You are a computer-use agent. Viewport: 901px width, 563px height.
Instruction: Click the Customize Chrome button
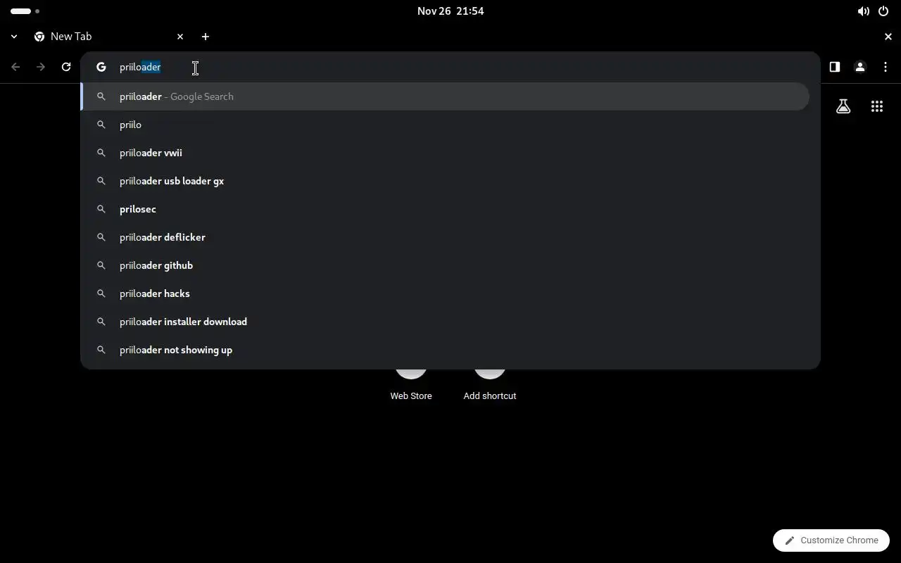[x=831, y=540]
